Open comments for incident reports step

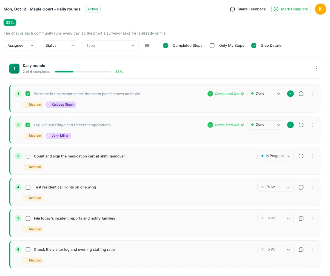click(301, 218)
